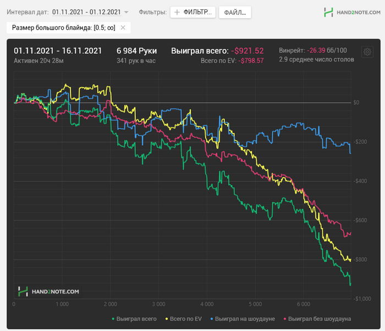Click the period 01.11.2021 - 16.11.2021 heading
This screenshot has width=385, height=331.
58,51
